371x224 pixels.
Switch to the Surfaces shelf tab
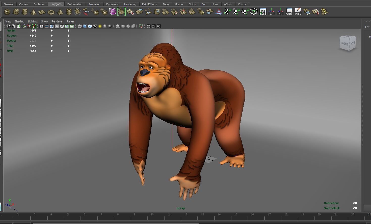pyautogui.click(x=39, y=4)
